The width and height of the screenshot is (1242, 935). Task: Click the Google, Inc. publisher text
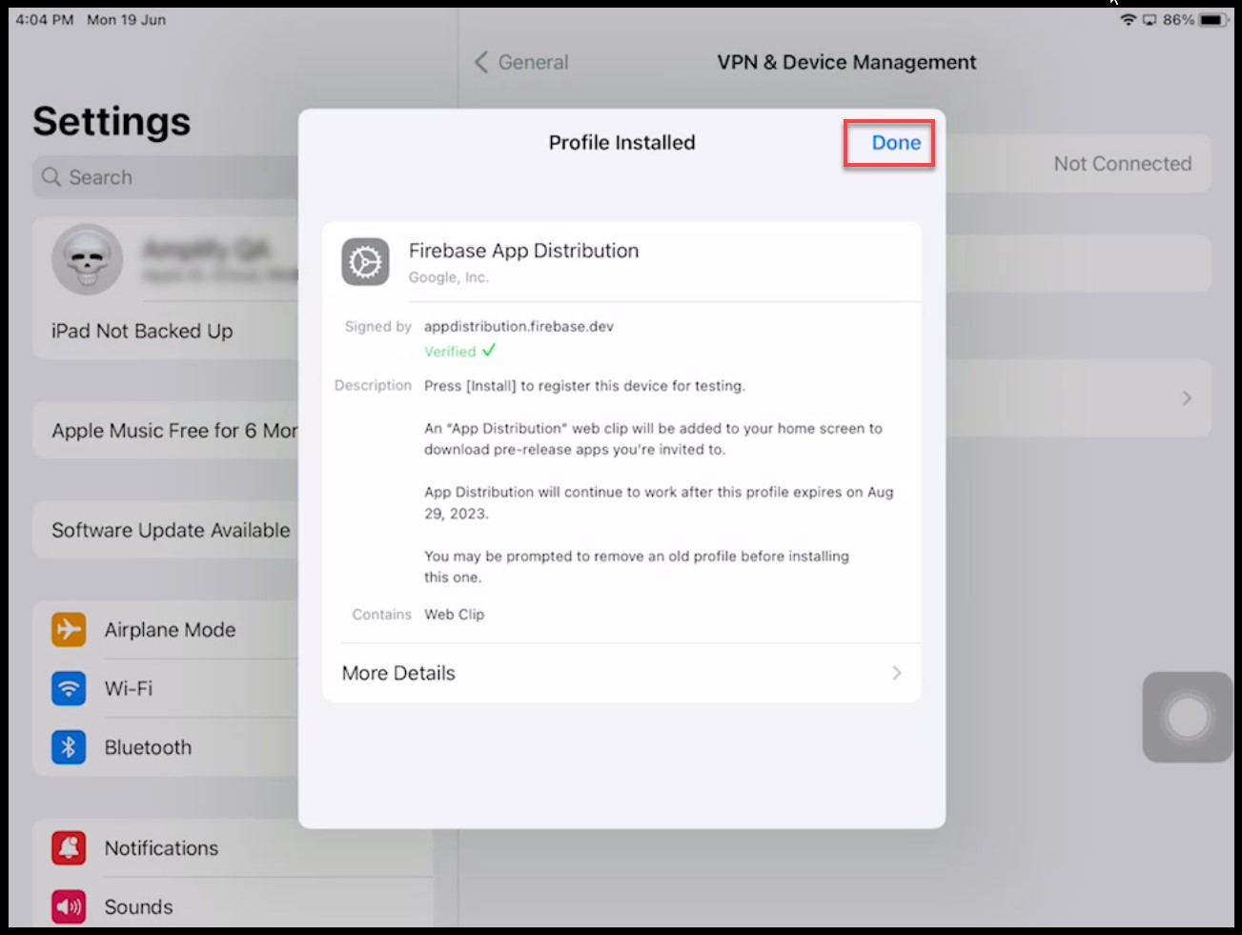tap(448, 277)
